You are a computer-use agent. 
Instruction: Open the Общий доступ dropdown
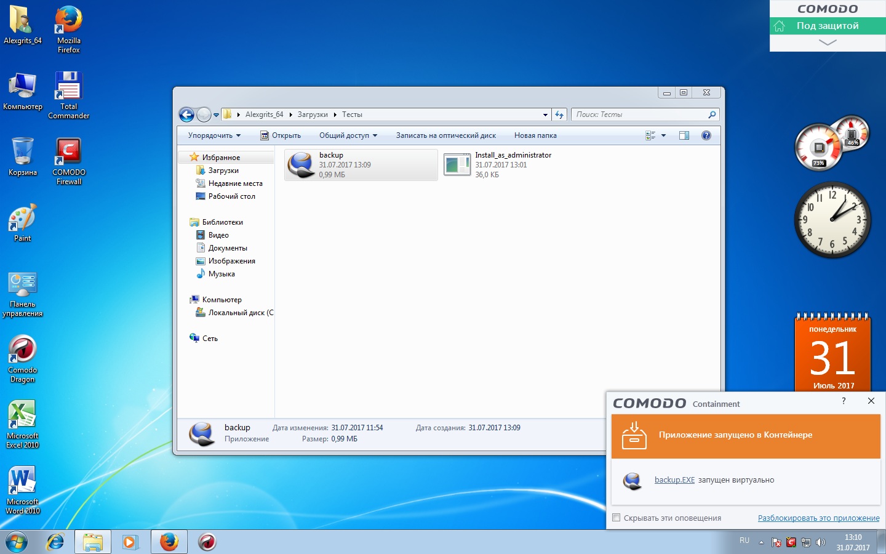(x=348, y=135)
